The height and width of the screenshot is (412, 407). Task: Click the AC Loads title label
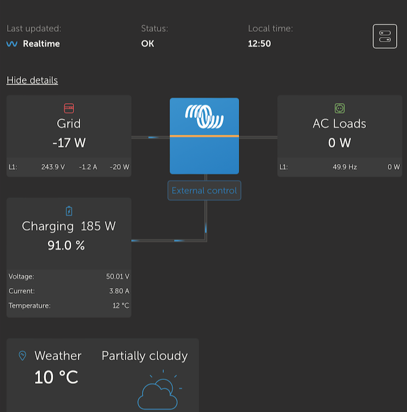tap(340, 124)
